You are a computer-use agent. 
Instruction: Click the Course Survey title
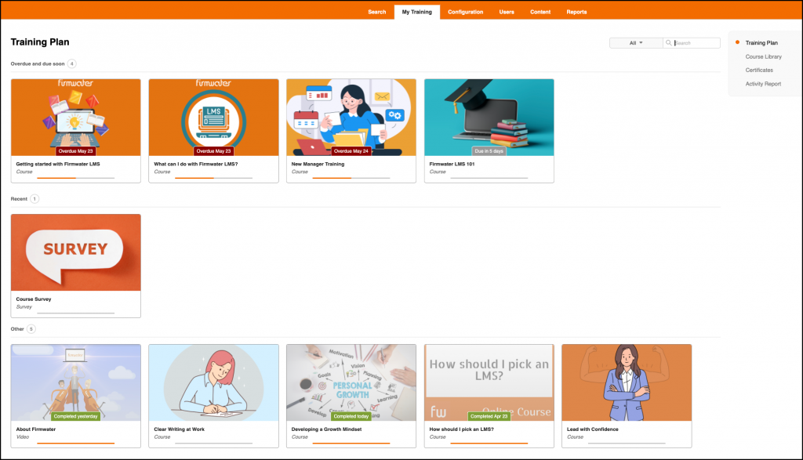pos(33,299)
